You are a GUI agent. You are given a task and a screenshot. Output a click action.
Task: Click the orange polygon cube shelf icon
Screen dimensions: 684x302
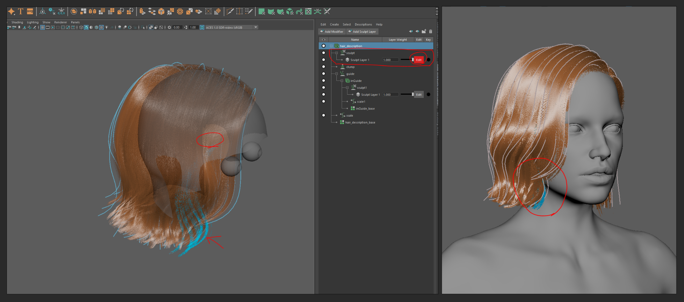tap(161, 12)
